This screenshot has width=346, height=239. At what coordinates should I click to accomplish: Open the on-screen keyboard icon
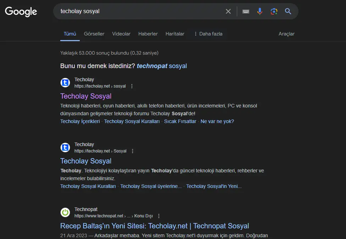pyautogui.click(x=246, y=11)
